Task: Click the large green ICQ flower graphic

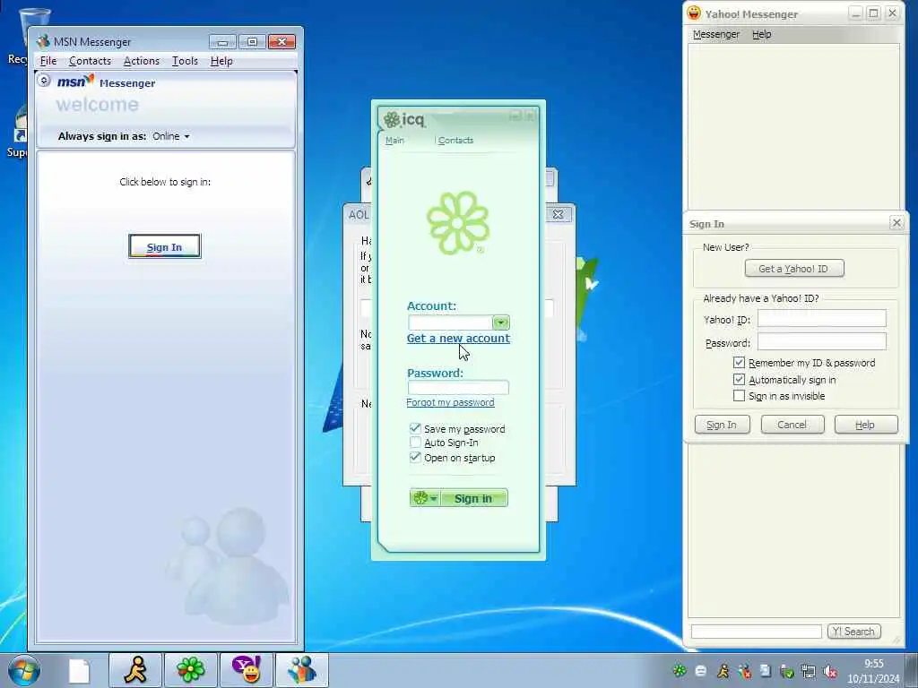Action: coord(458,223)
